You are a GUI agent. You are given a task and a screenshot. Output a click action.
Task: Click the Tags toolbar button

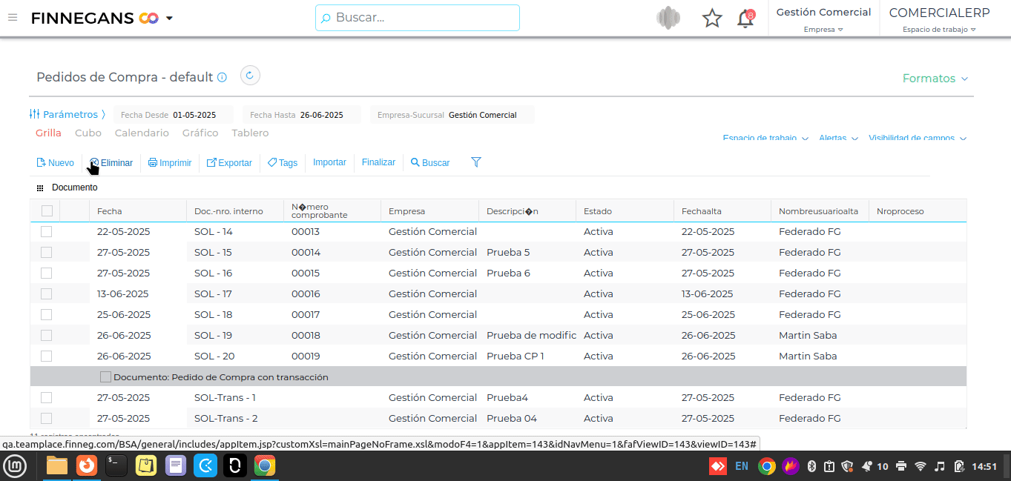tap(283, 163)
